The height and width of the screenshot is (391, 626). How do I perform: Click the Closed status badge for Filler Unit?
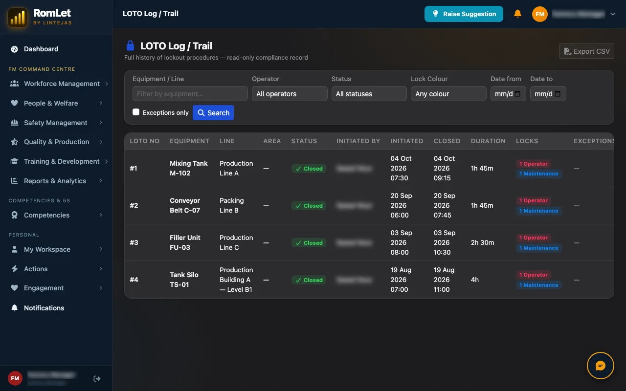tap(309, 243)
